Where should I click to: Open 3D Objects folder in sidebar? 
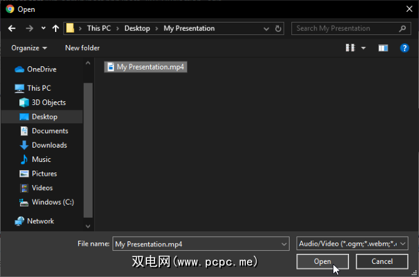tap(49, 103)
